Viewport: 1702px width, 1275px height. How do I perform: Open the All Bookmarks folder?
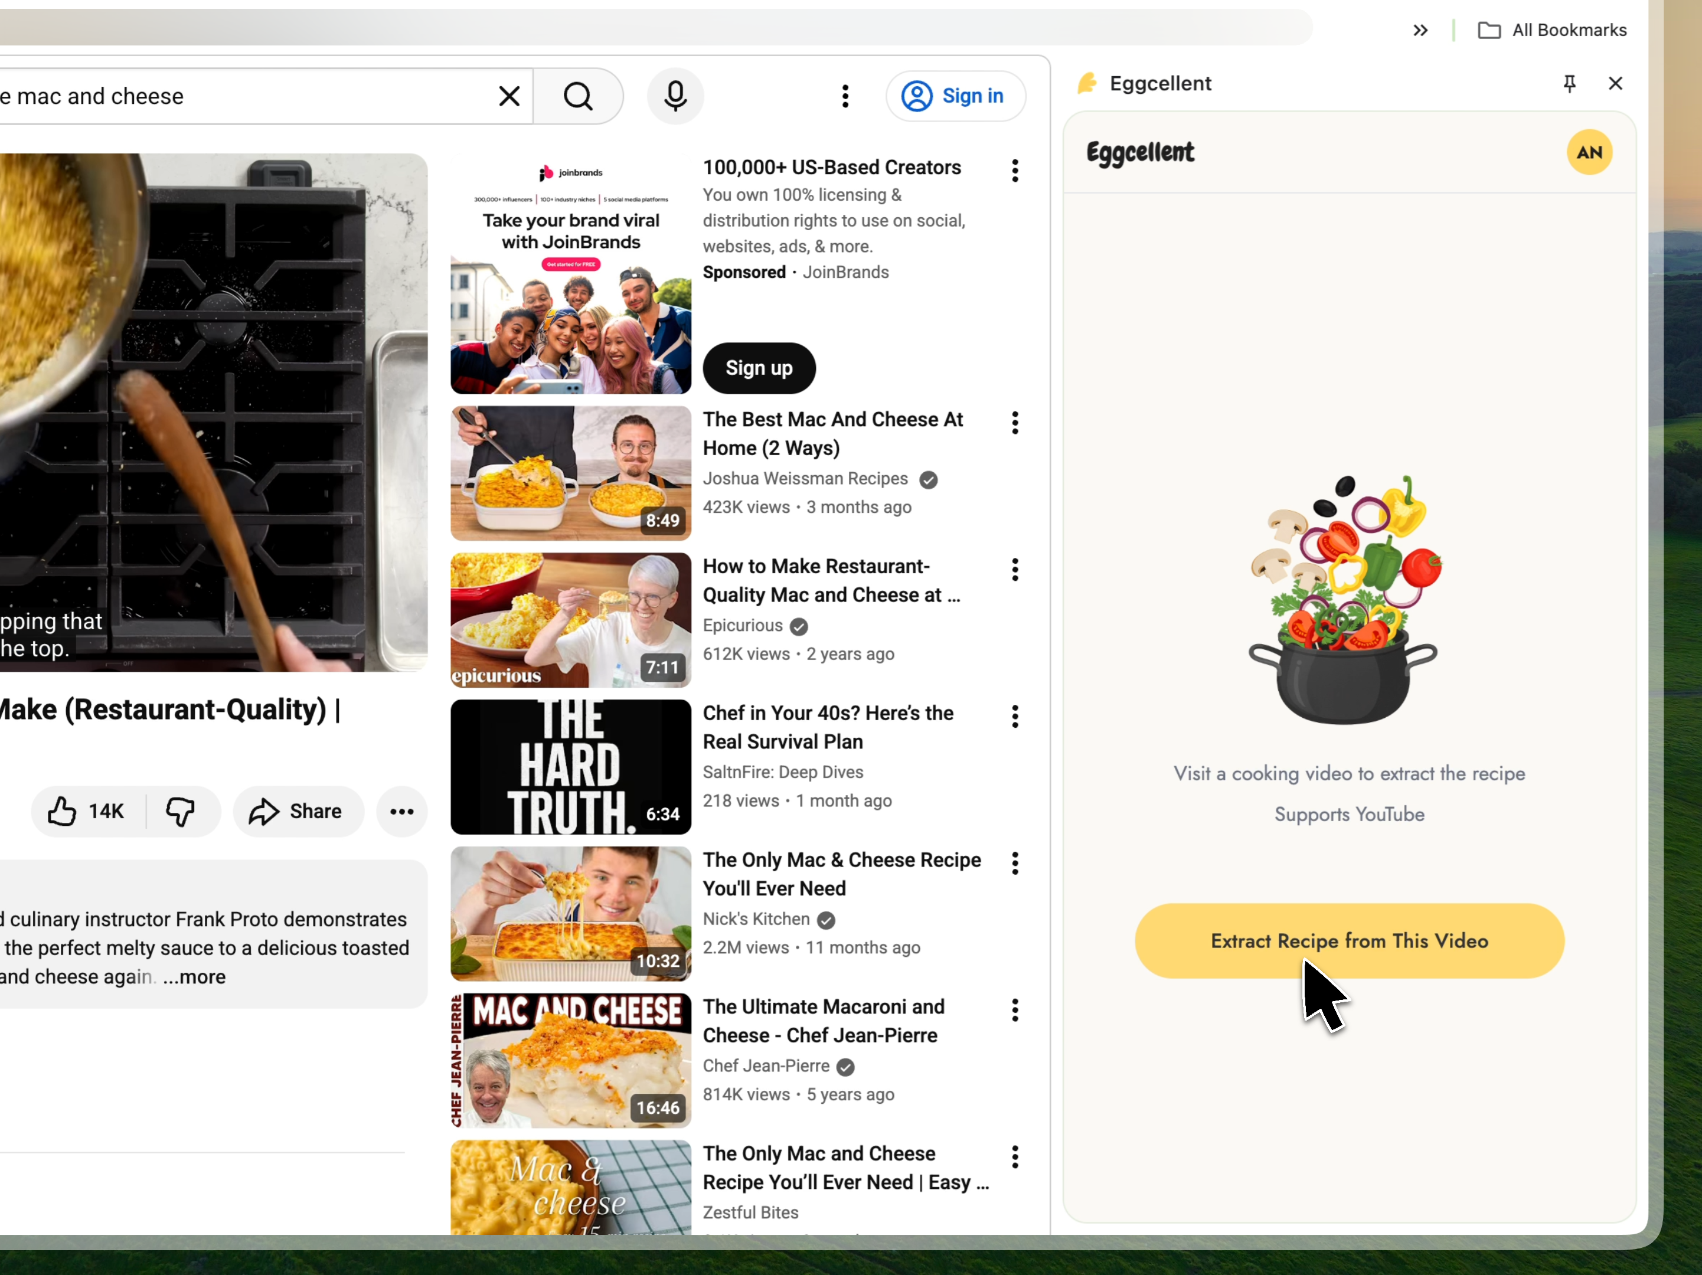tap(1552, 30)
